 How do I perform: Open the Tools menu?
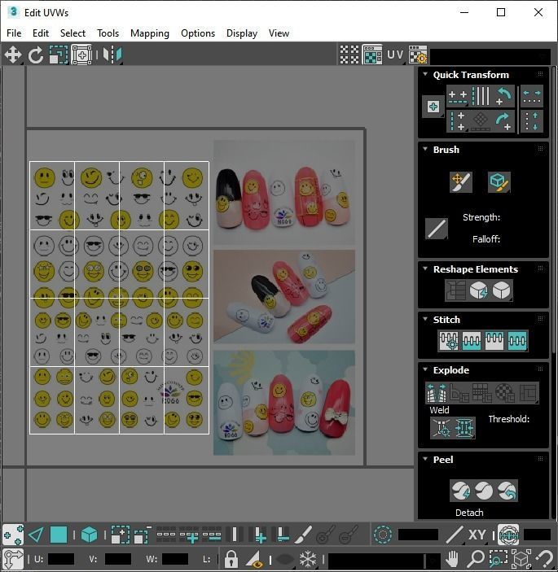(x=108, y=33)
